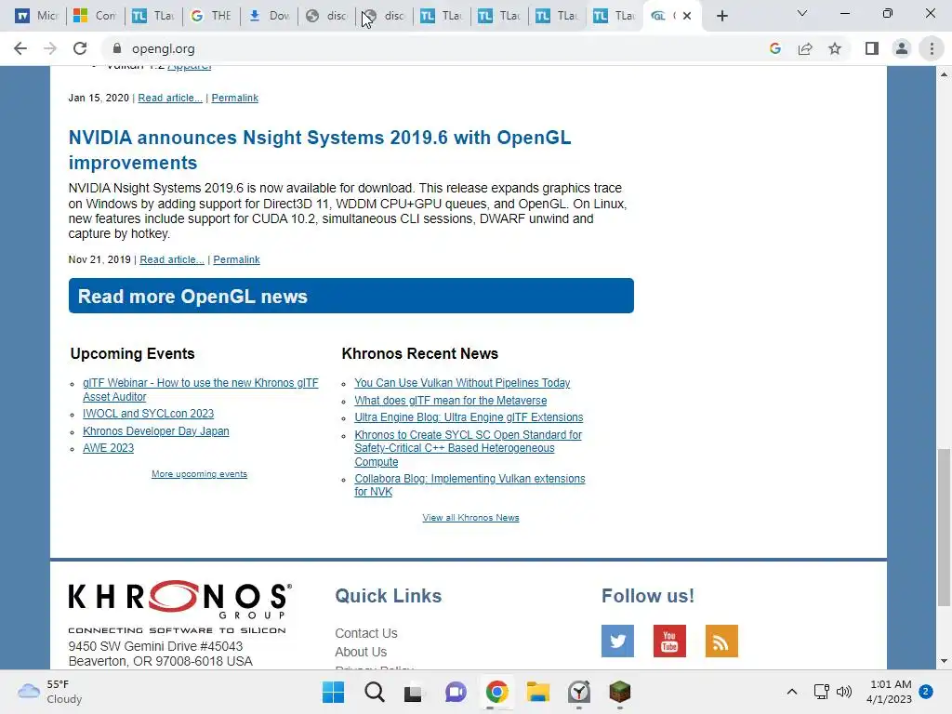Open Permalink for Nov 21, 2019 article
The image size is (952, 714).
(x=236, y=259)
